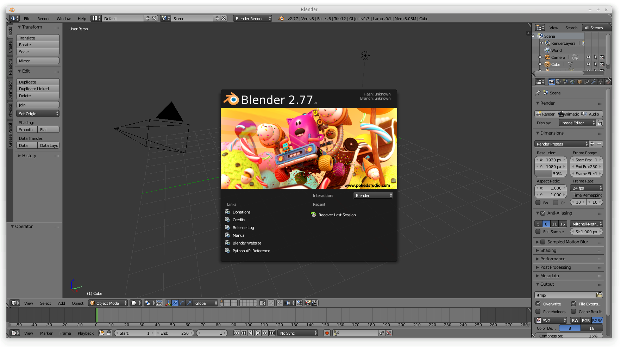The height and width of the screenshot is (347, 621).
Task: Open the 3D view editor type selector icon
Action: point(15,303)
